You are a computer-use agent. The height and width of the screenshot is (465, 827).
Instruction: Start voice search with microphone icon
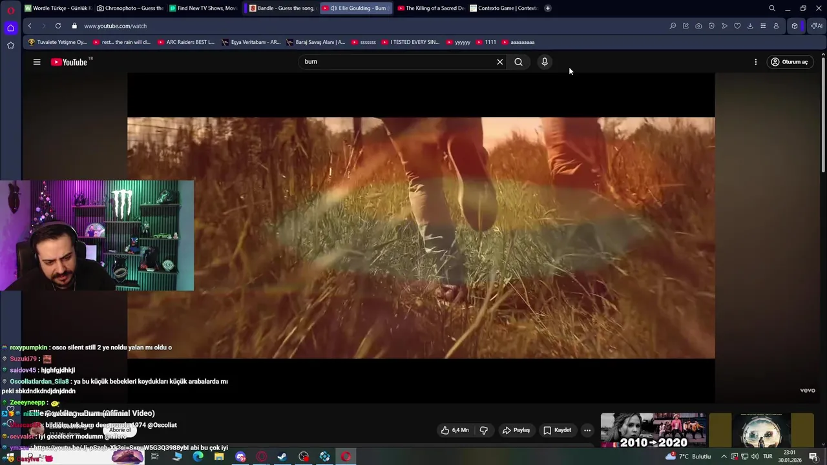[545, 62]
